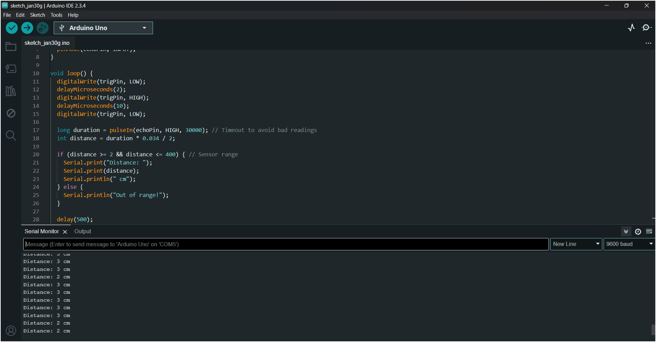This screenshot has height=342, width=656.
Task: Open the Debug sidebar panel icon
Action: (x=11, y=113)
